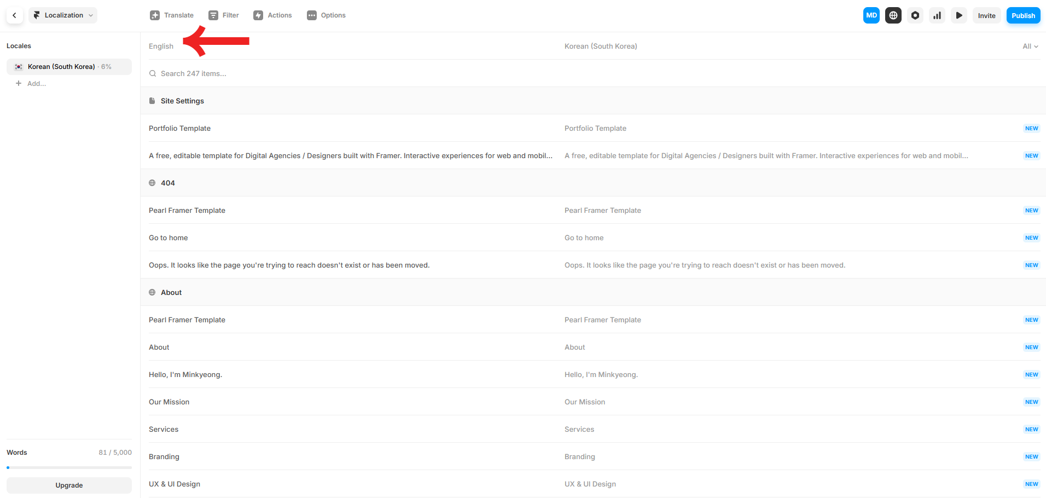Click NEW badge on Oops message row
This screenshot has height=498, width=1046.
point(1031,265)
